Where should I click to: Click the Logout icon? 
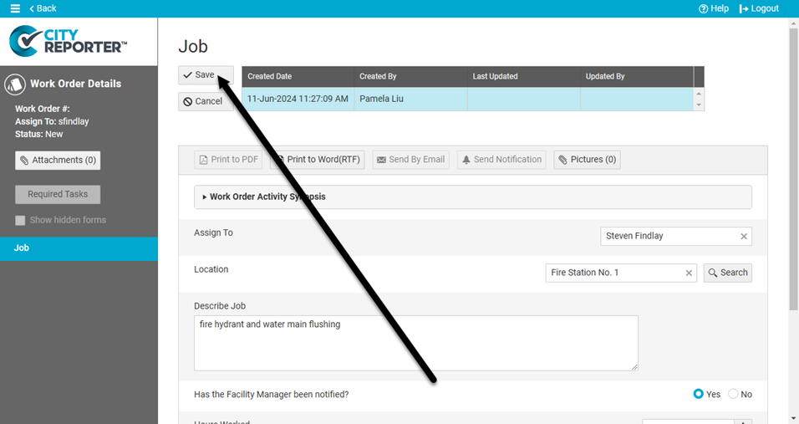coord(744,8)
